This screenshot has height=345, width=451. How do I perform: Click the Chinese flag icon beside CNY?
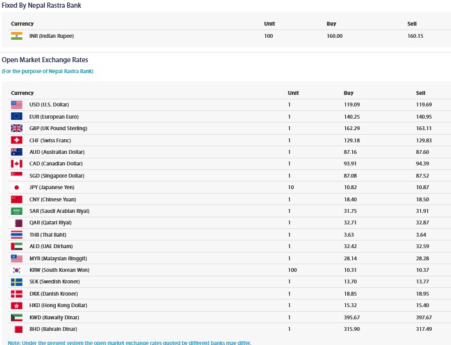(x=17, y=199)
